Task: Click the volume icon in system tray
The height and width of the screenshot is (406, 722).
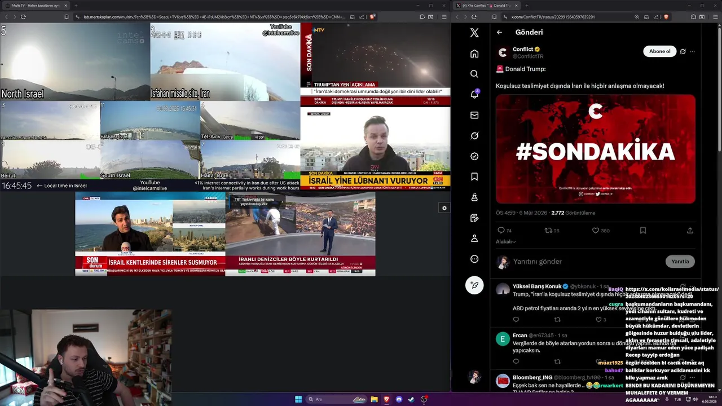Action: (x=694, y=399)
